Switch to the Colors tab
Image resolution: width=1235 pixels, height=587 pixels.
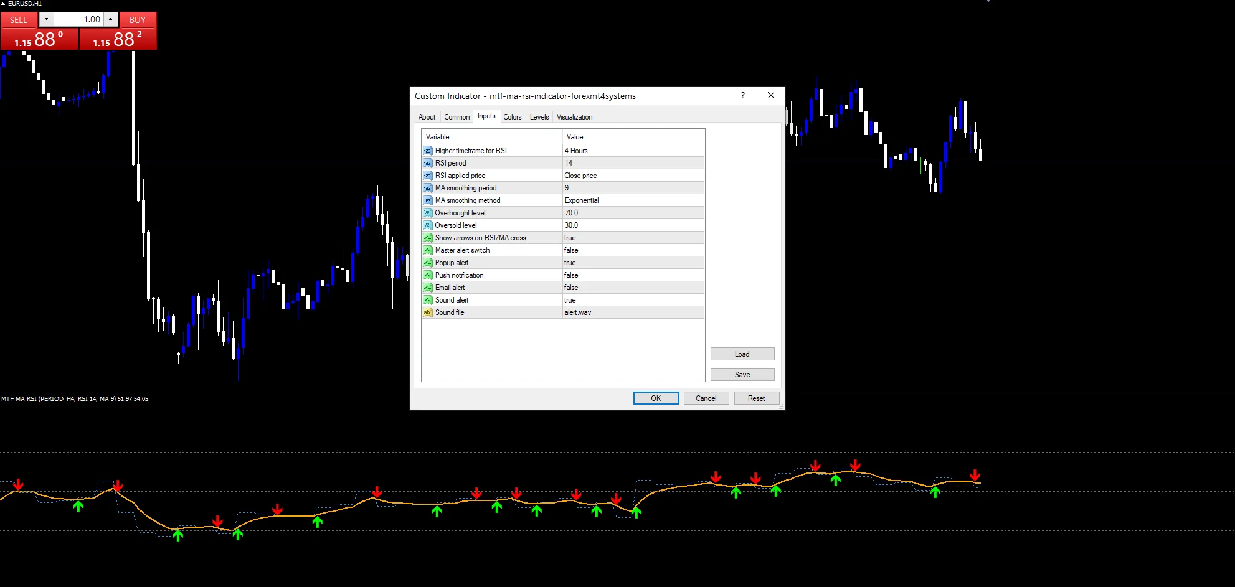click(513, 117)
